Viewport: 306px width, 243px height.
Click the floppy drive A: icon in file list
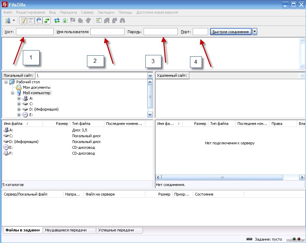(x=6, y=130)
